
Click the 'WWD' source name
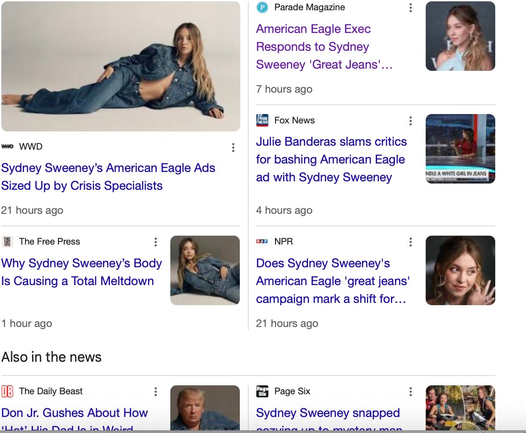coord(31,147)
